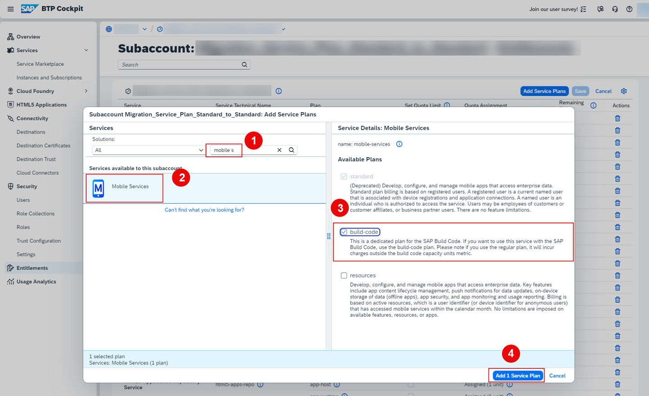
Task: Click the "name: mobile-services" text
Action: 364,144
